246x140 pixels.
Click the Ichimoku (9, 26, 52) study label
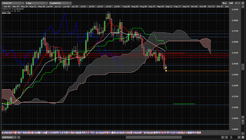(11, 11)
